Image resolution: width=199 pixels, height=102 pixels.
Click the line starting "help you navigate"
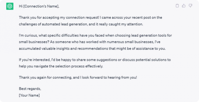(x=61, y=66)
